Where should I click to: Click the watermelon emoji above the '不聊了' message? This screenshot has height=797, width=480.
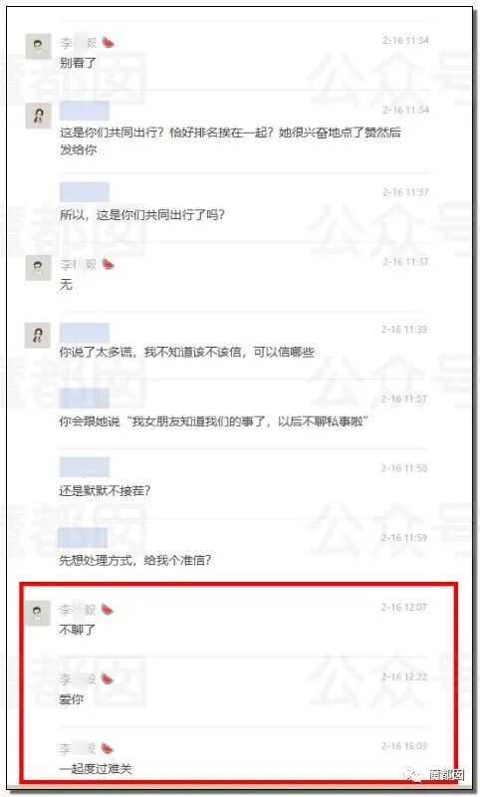[x=108, y=609]
